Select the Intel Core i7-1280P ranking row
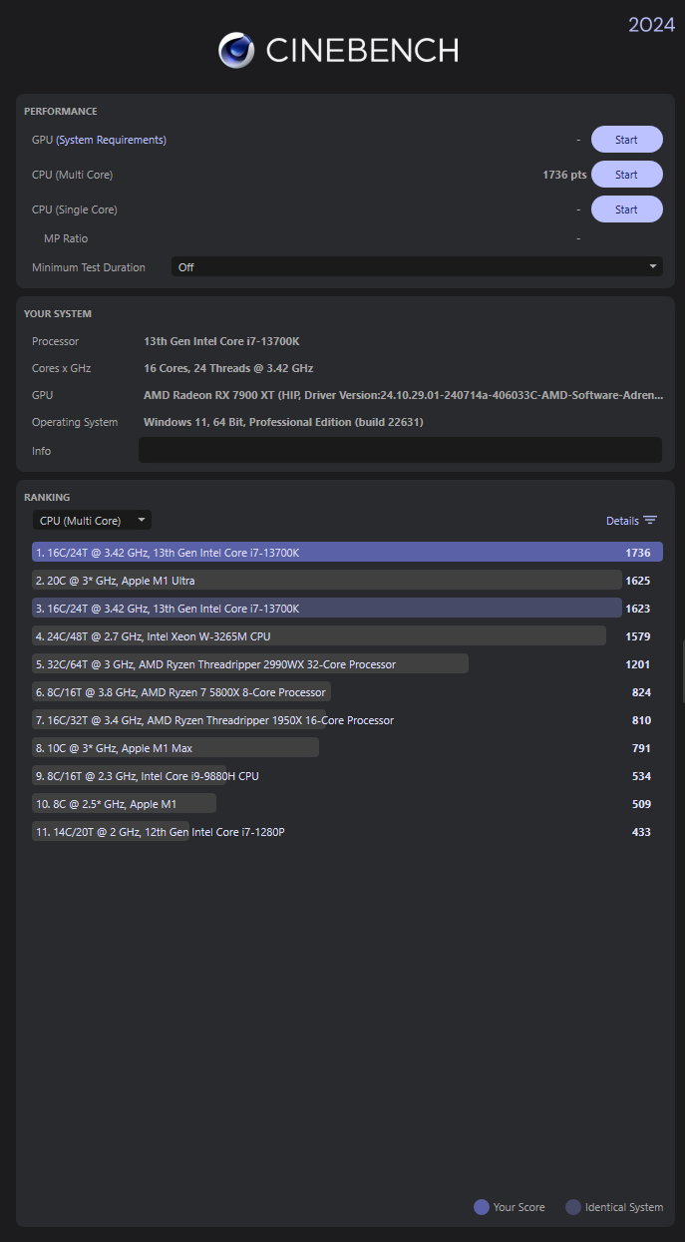 [x=347, y=832]
